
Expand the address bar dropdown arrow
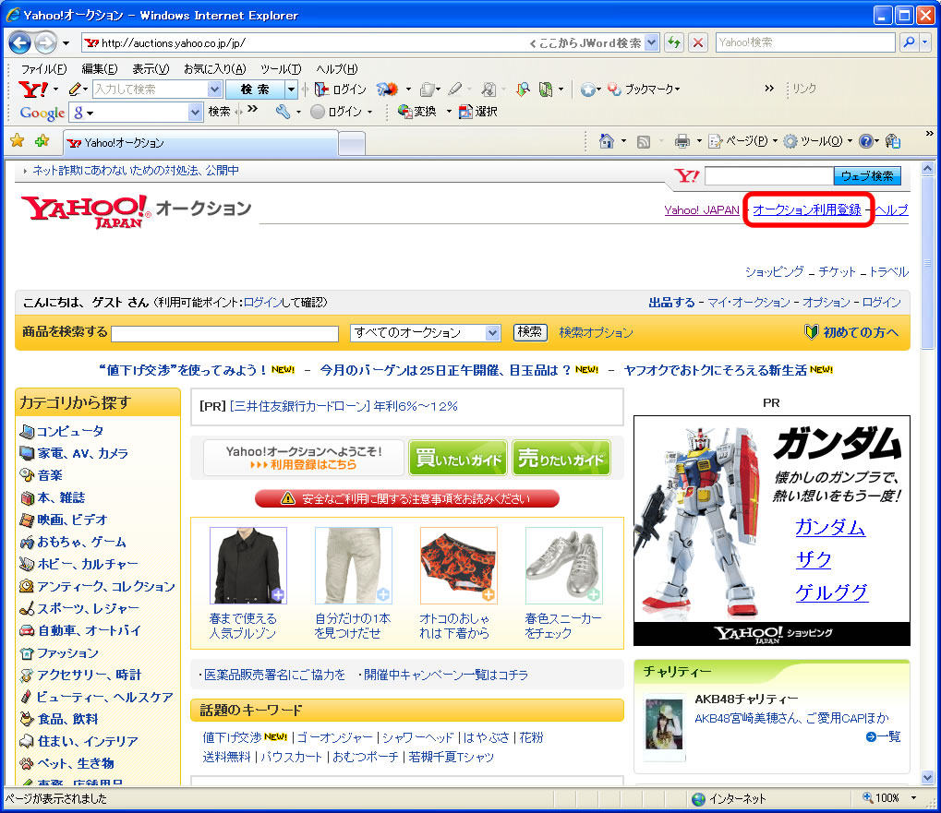point(652,42)
